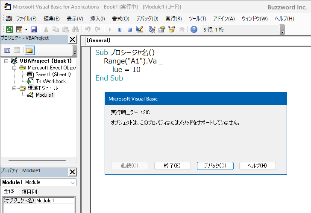Viewport: 311px width, 213px height.
Task: Click the デバッグ(D) button in error dialog
Action: point(215,166)
